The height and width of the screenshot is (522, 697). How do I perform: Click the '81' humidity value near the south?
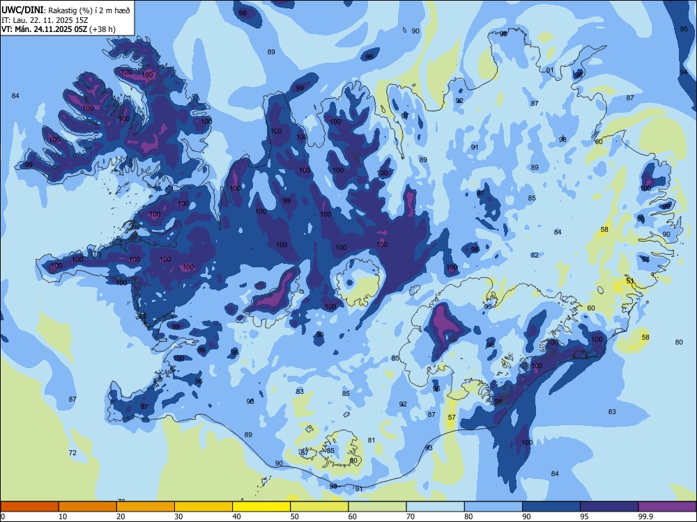coord(372,441)
